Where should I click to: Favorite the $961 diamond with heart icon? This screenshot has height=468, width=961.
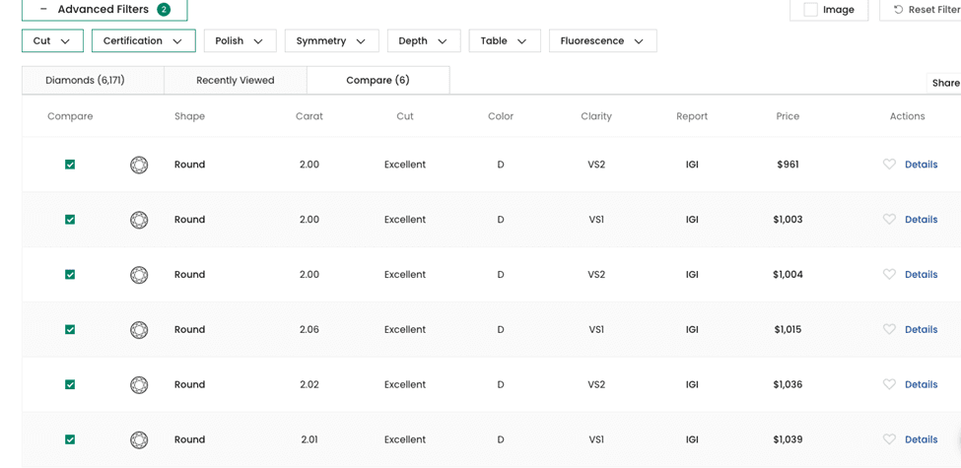pos(889,165)
